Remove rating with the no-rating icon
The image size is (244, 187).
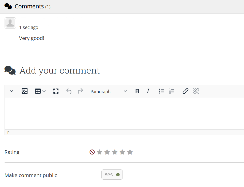pyautogui.click(x=92, y=152)
